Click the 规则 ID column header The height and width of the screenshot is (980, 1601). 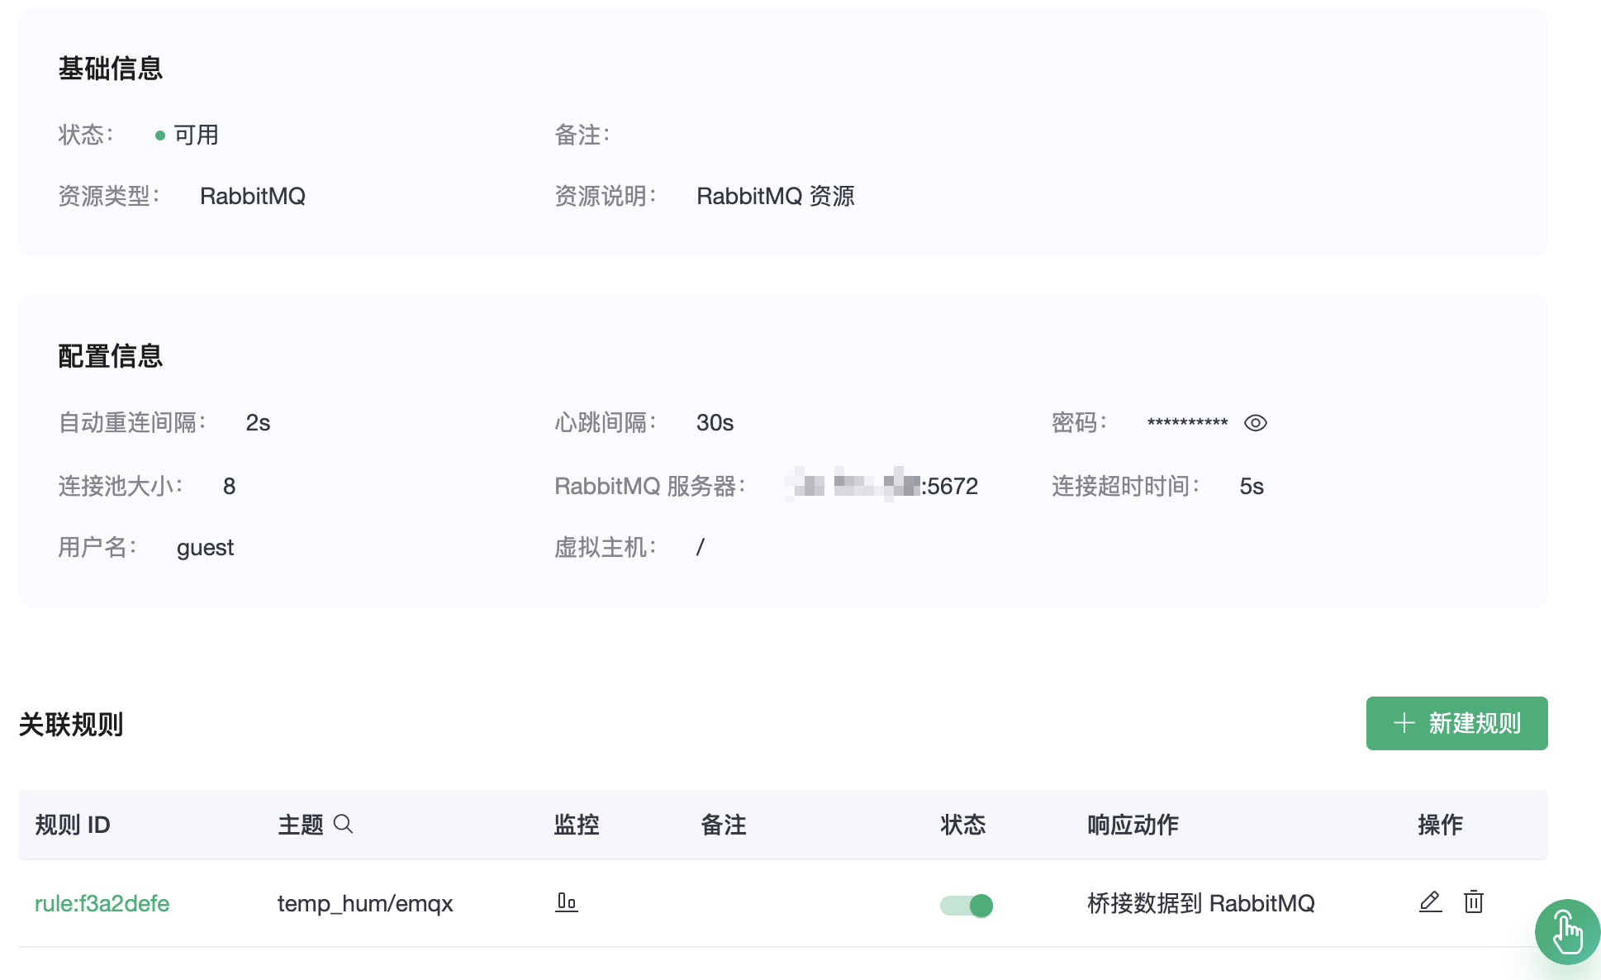point(73,825)
